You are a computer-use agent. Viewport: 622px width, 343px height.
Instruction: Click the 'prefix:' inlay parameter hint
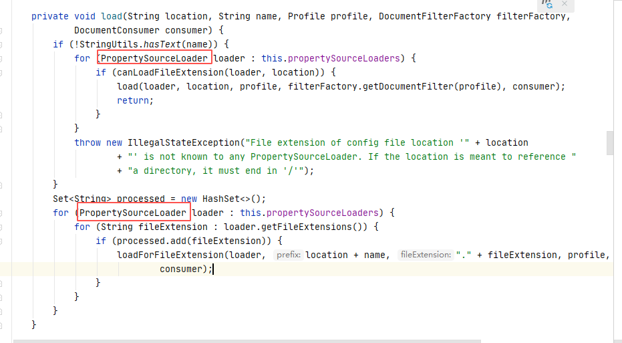tap(289, 255)
